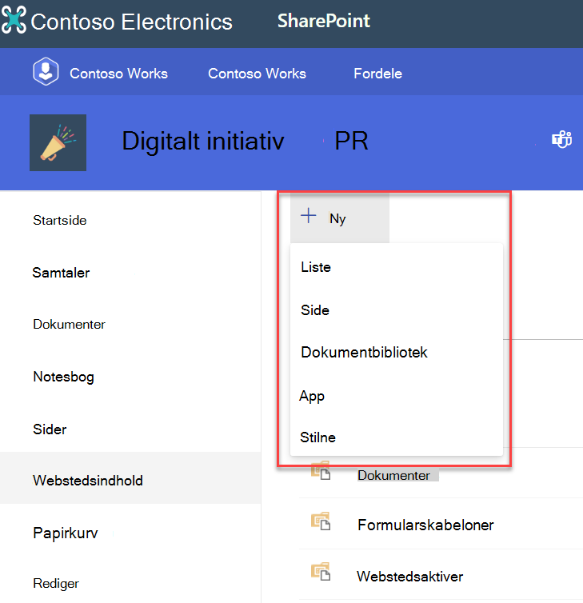This screenshot has width=583, height=603.
Task: Open the Fordele hub navigation link
Action: 378,74
